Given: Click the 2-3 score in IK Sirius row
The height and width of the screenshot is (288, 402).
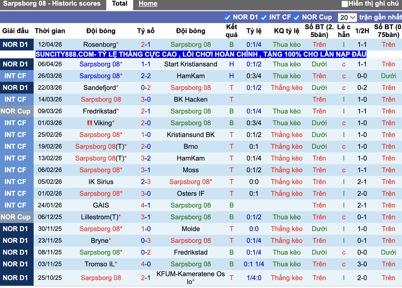Looking at the screenshot, I should point(146,182).
